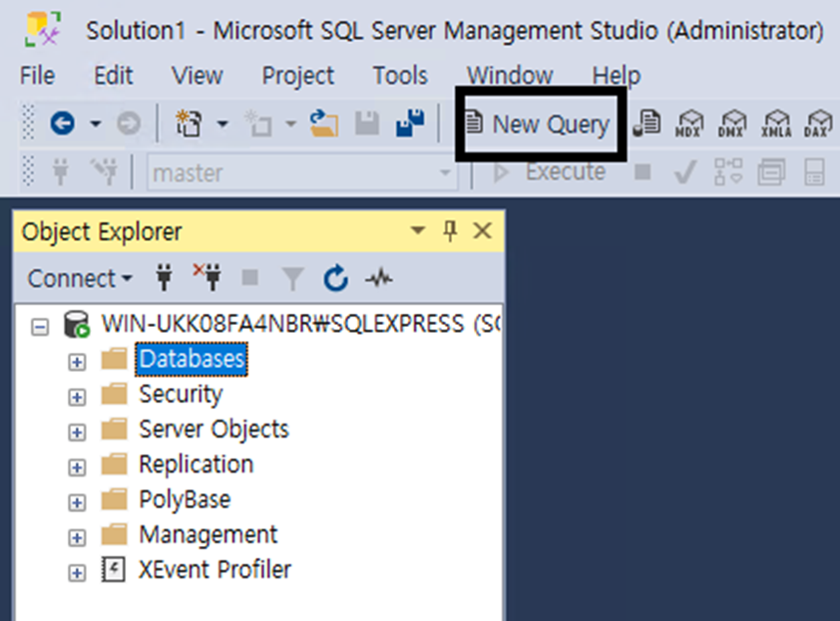Viewport: 840px width, 621px height.
Task: Click the SSMS application icon in title bar
Action: coord(43,30)
